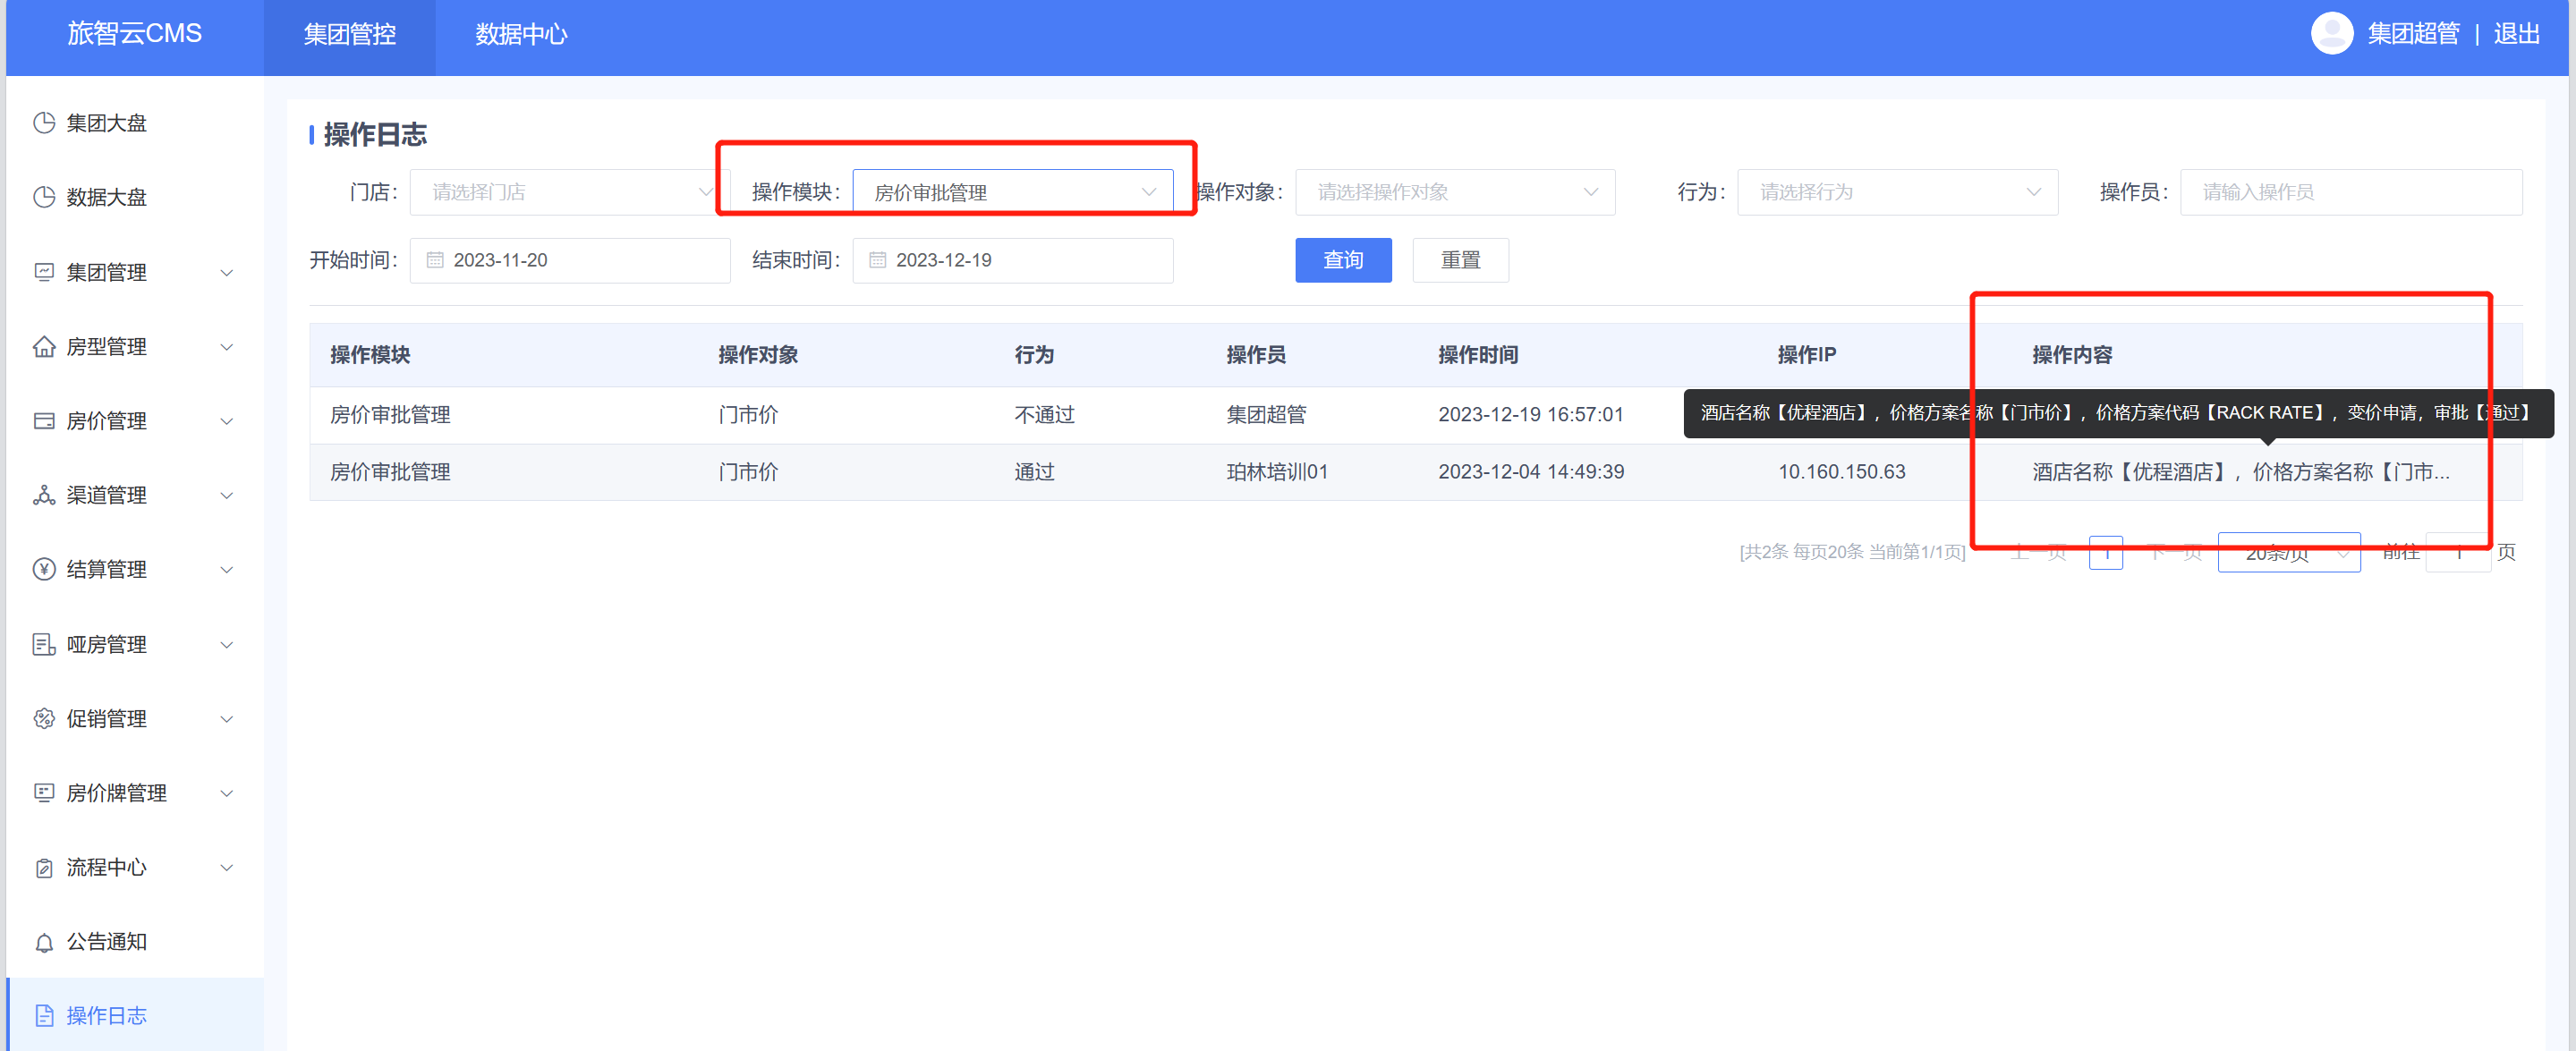The height and width of the screenshot is (1051, 2576).
Task: Expand the 哑房管理 menu chevron
Action: tap(227, 644)
